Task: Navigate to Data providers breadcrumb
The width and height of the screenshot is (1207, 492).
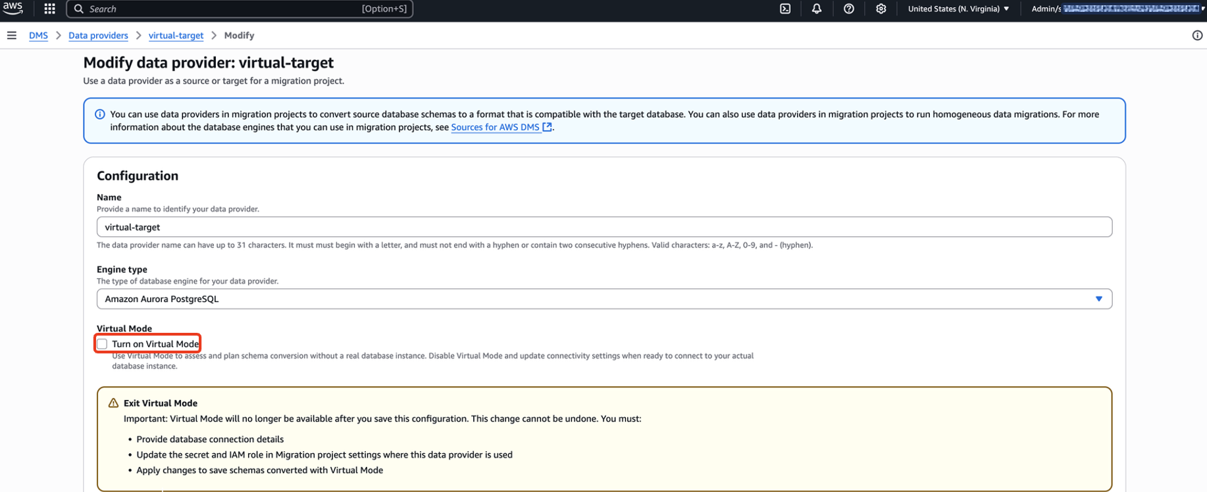Action: coord(98,36)
